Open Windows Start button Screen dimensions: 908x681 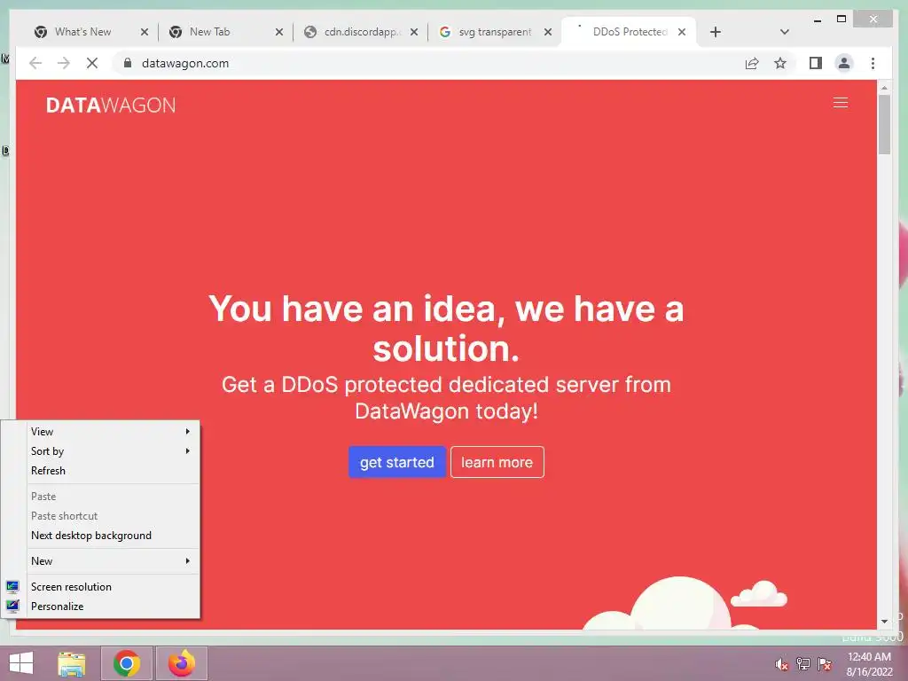21,663
